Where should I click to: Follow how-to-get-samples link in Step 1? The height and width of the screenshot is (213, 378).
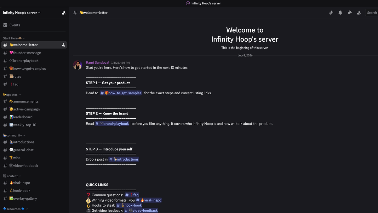(x=121, y=93)
